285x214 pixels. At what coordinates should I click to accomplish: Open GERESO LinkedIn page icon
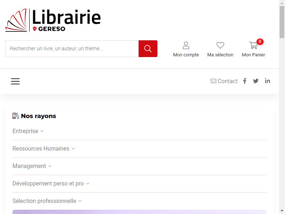[x=268, y=81]
